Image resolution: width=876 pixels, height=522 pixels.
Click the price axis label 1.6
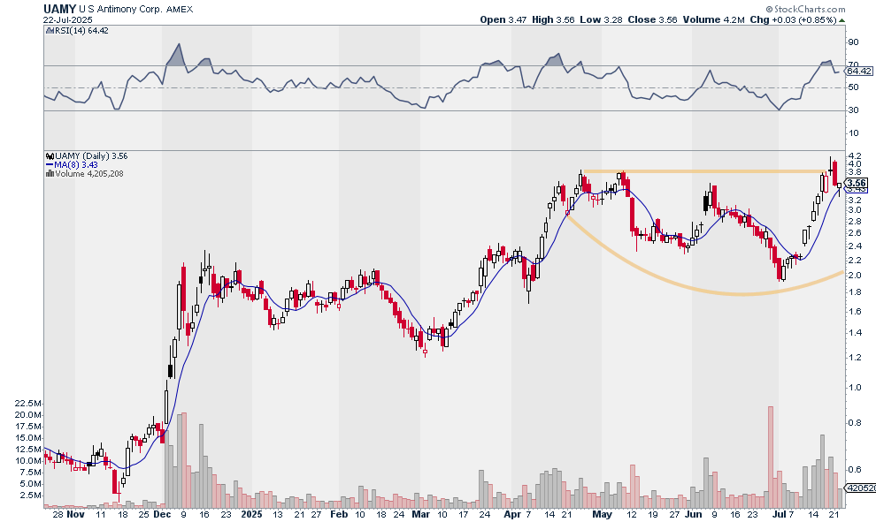(854, 311)
